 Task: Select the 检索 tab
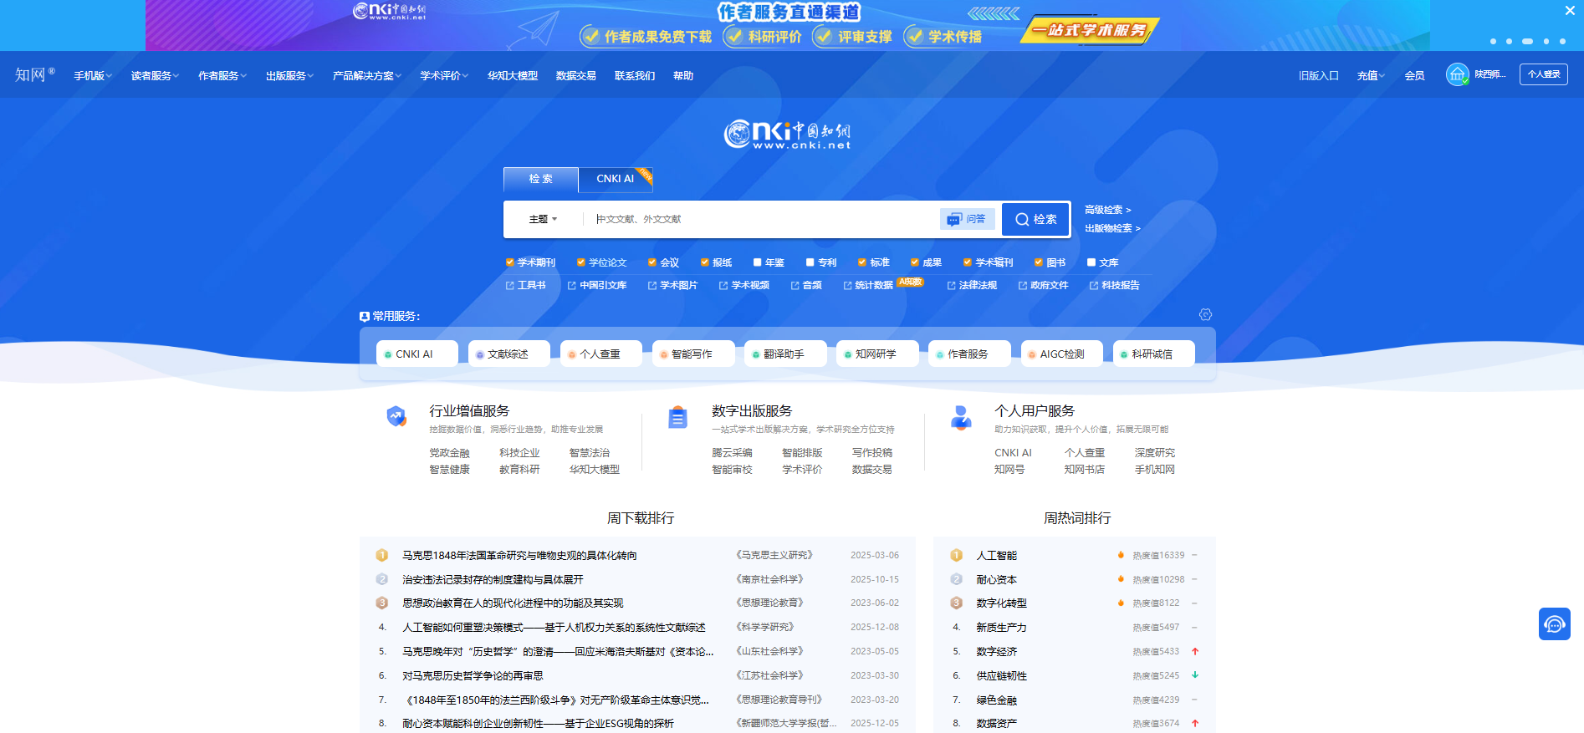click(x=540, y=179)
